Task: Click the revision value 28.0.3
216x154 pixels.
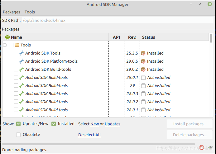Action: pyautogui.click(x=132, y=94)
